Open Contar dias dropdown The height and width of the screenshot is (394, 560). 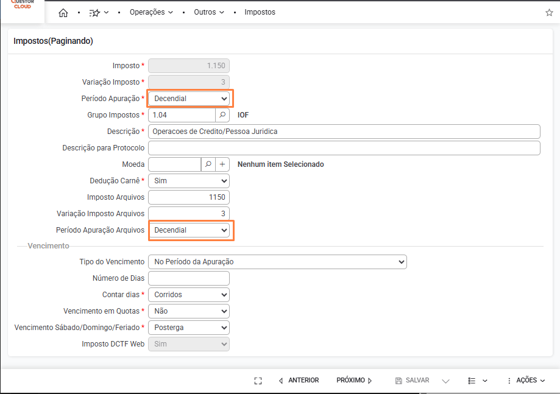[189, 295]
